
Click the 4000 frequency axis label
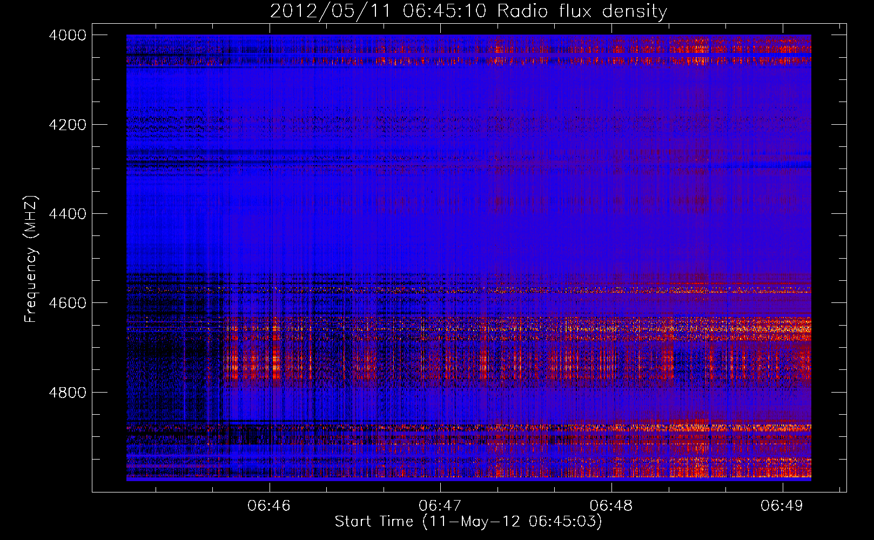tap(68, 35)
